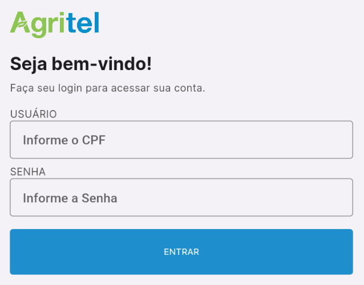Click the 'Informe o CPF' placeholder text
Viewport: 364px width, 285px height.
[x=64, y=140]
